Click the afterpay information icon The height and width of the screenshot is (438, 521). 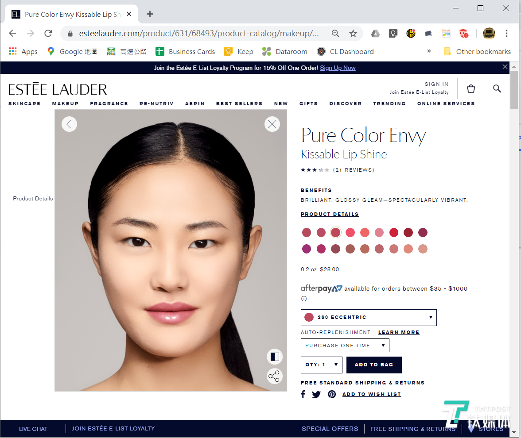(x=304, y=299)
